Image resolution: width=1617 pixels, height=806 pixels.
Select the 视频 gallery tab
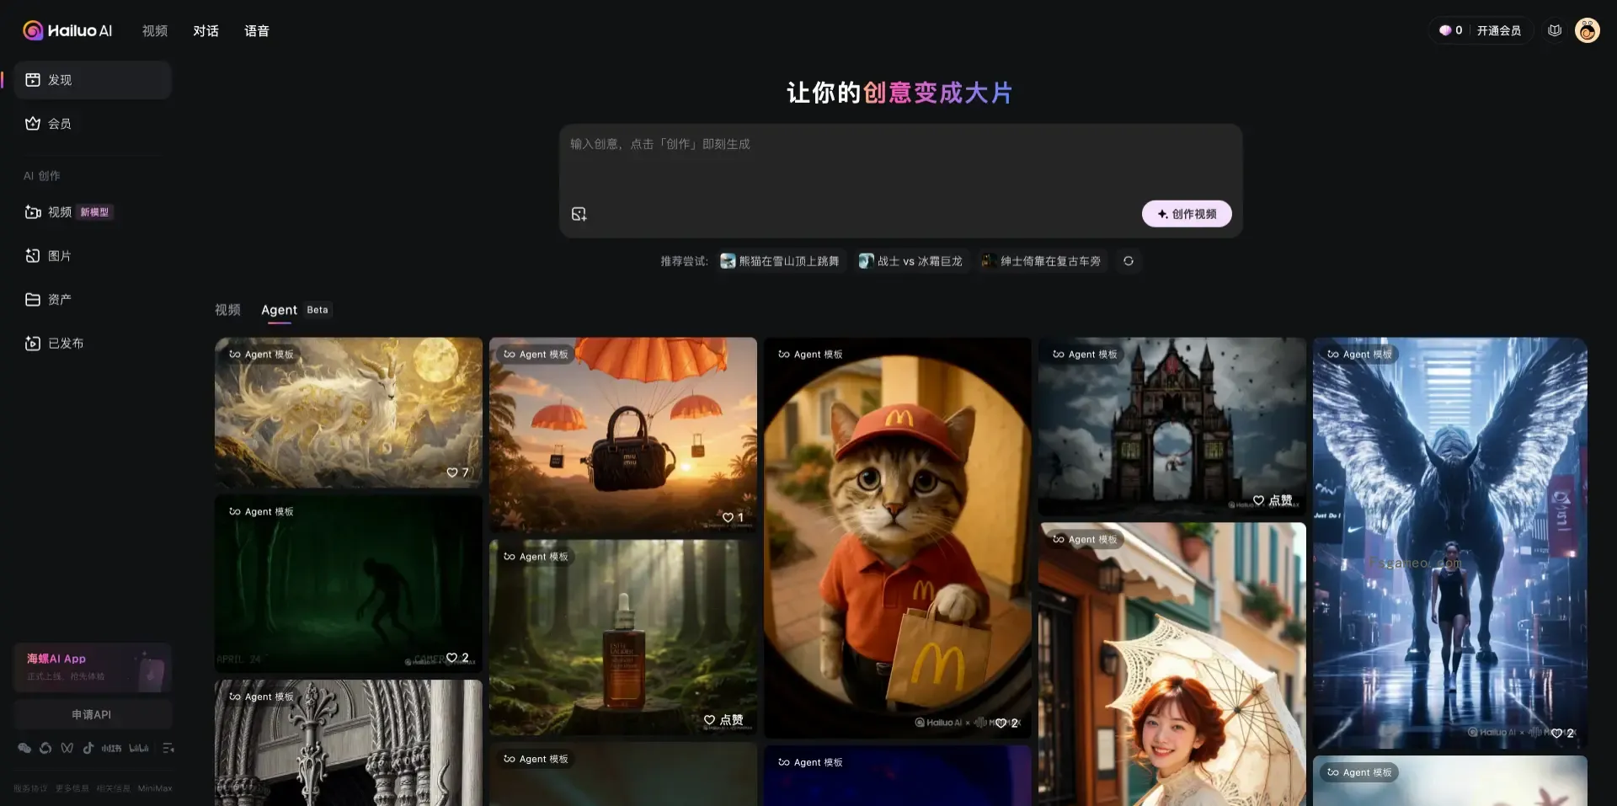coord(227,310)
